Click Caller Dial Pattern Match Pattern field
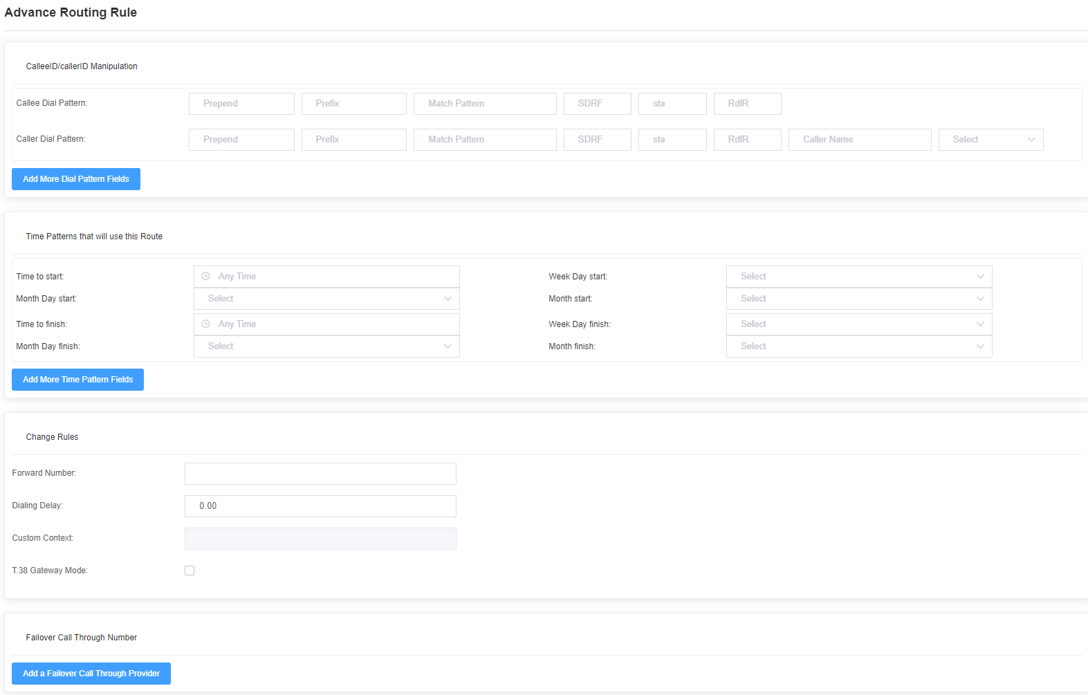Screen dimensions: 1088x695 pyautogui.click(x=485, y=140)
